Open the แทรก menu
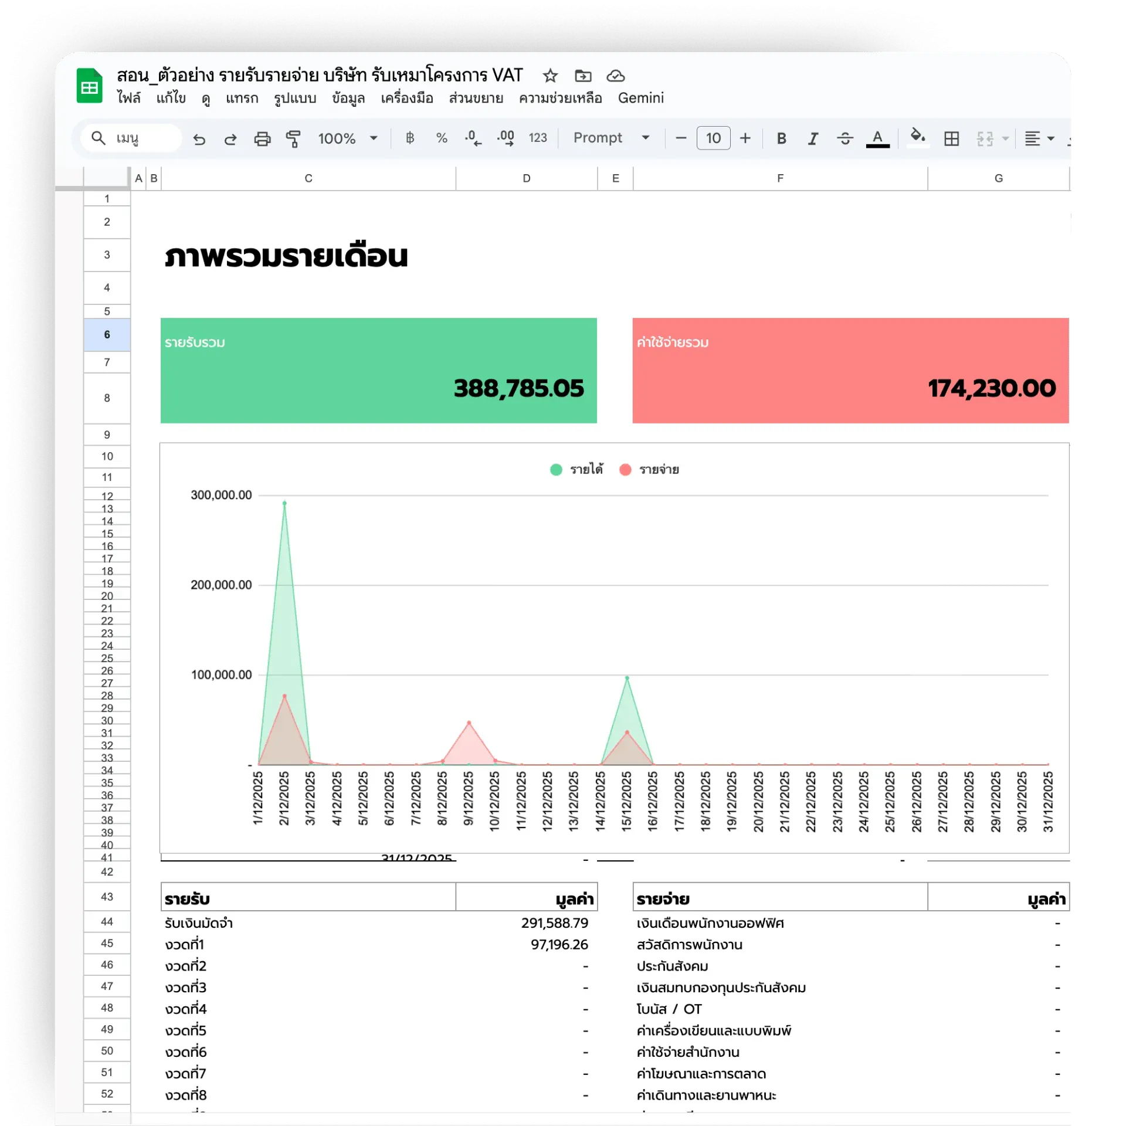Screen dimensions: 1126x1126 point(242,99)
